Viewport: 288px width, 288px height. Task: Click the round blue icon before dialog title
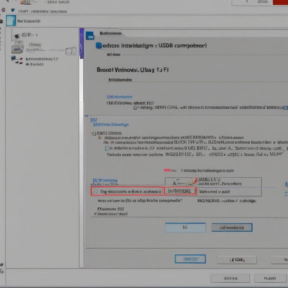click(x=98, y=46)
